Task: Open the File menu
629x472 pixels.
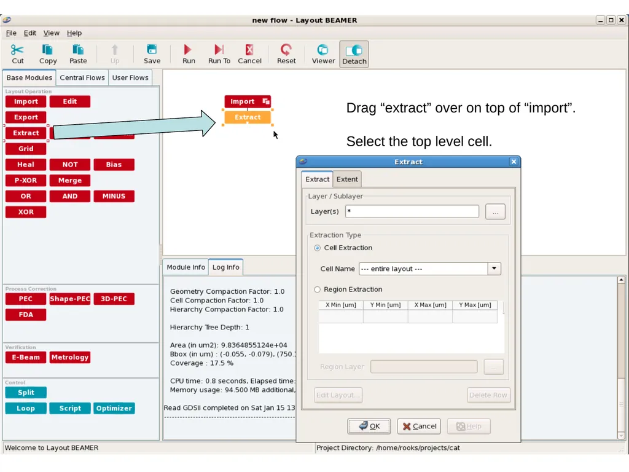Action: point(11,33)
